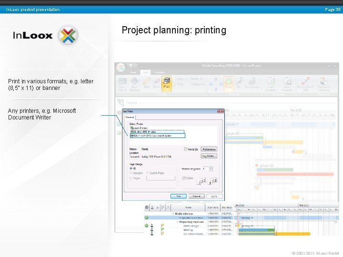343x257 pixels.
Task: Select the Current Page radio button
Action: coord(148,173)
